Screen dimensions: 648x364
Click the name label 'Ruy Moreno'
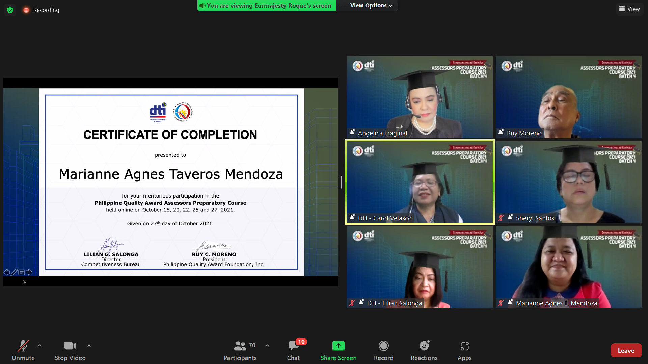point(524,133)
